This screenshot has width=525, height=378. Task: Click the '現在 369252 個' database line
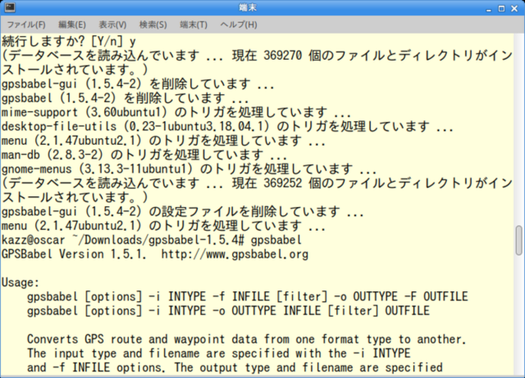(x=257, y=183)
